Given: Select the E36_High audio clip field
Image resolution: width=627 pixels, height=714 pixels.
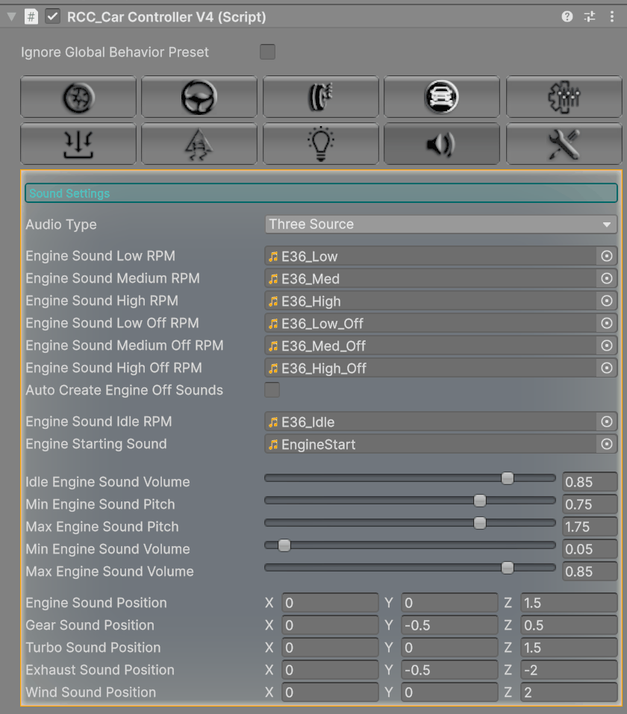Looking at the screenshot, I should pos(430,301).
